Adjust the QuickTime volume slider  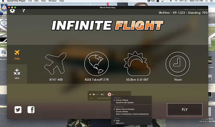pyautogui.click(x=97, y=94)
